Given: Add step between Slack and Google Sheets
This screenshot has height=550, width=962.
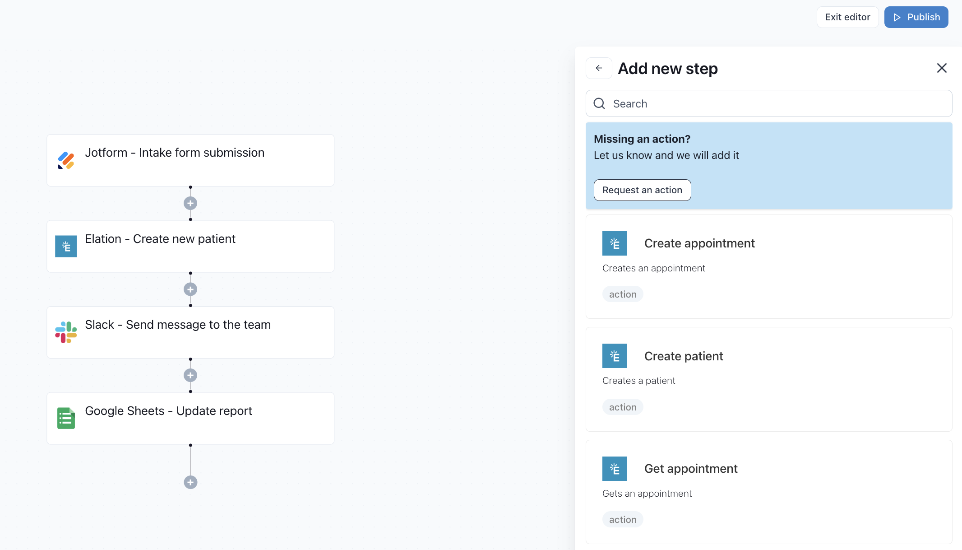Looking at the screenshot, I should (x=190, y=375).
